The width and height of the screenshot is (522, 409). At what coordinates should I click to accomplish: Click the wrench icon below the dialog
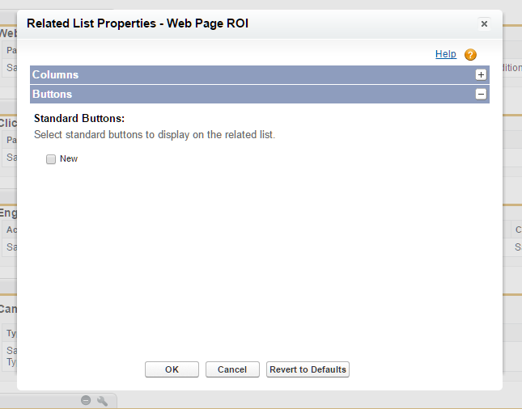103,401
